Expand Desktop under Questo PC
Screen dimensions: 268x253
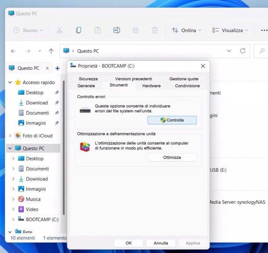[x=13, y=159]
